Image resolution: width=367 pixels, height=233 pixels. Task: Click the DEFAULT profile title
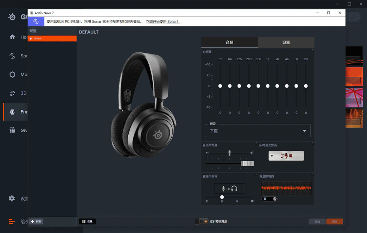[x=89, y=32]
